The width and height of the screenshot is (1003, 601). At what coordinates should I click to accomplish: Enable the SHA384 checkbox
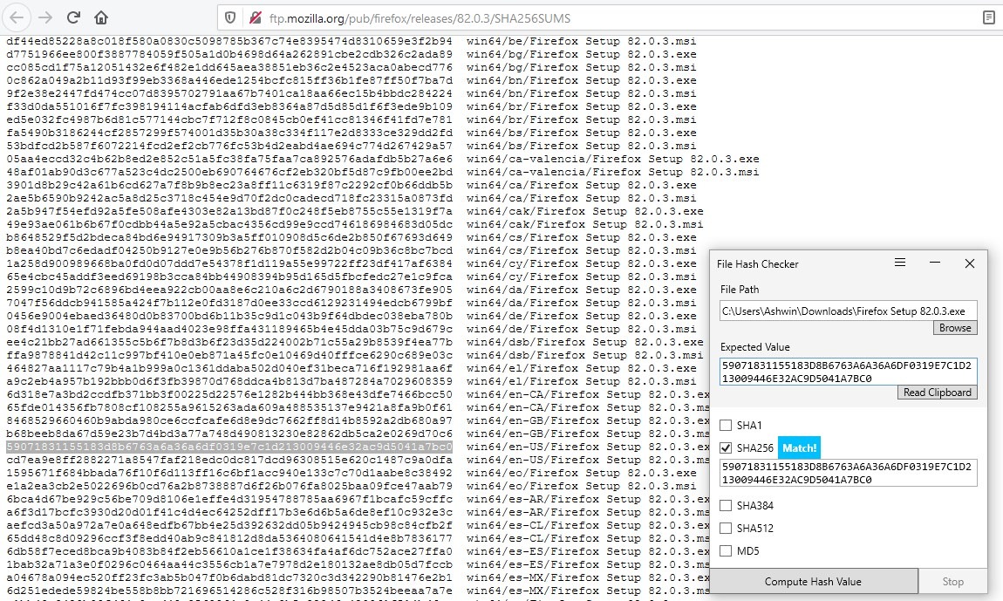pos(726,505)
